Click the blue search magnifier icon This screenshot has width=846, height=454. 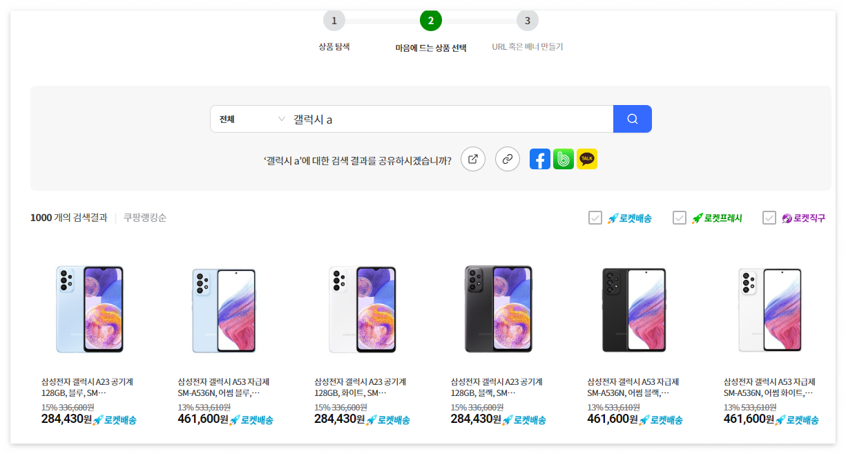click(631, 118)
